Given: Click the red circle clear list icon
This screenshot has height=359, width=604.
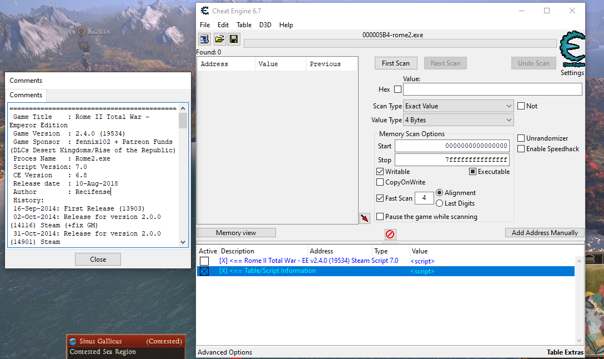Looking at the screenshot, I should [390, 235].
